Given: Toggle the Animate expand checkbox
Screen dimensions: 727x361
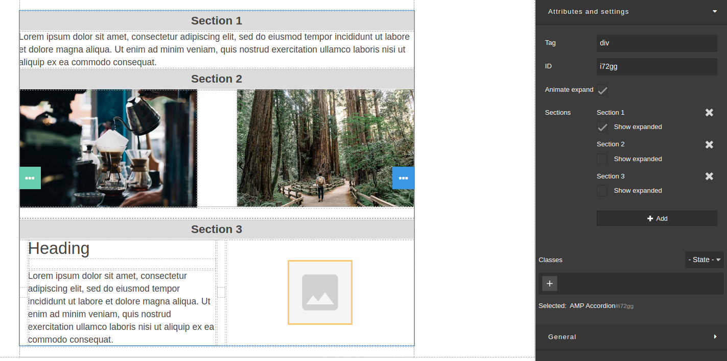Looking at the screenshot, I should click(602, 90).
